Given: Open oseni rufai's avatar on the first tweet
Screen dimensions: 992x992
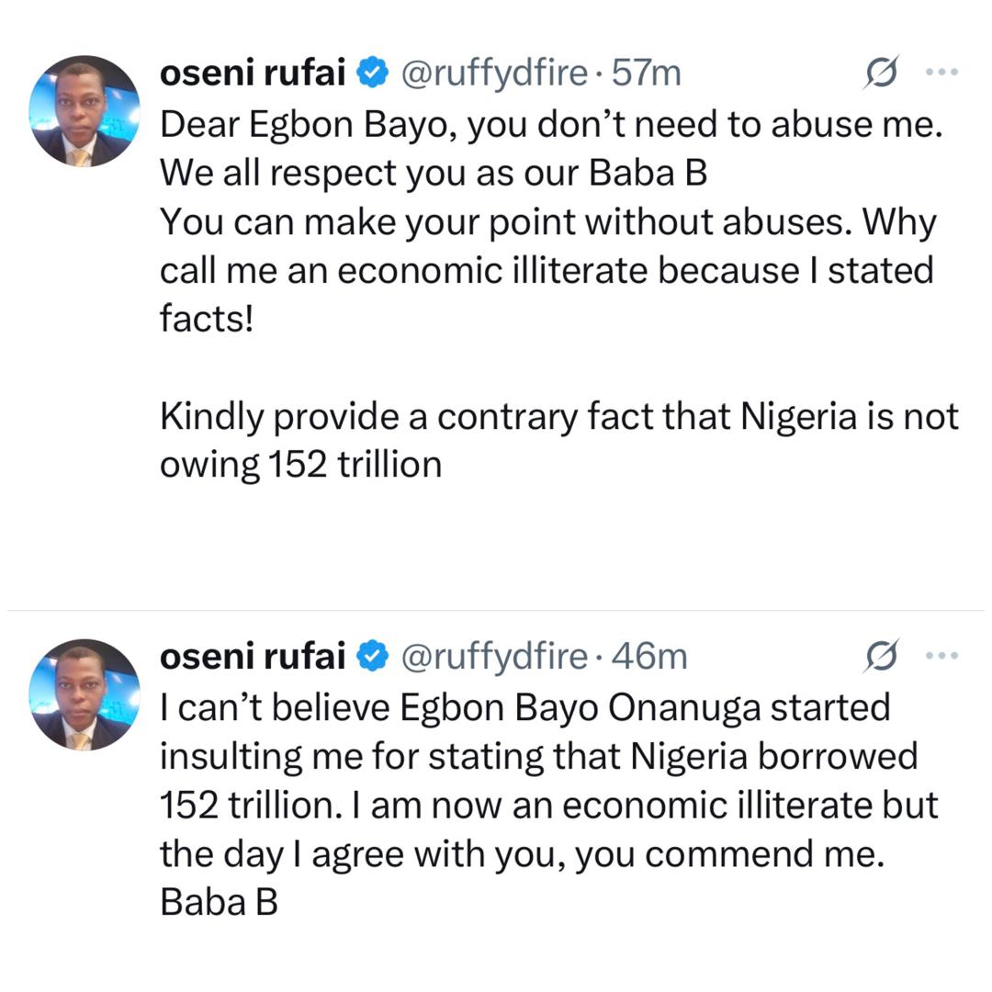Looking at the screenshot, I should (85, 111).
